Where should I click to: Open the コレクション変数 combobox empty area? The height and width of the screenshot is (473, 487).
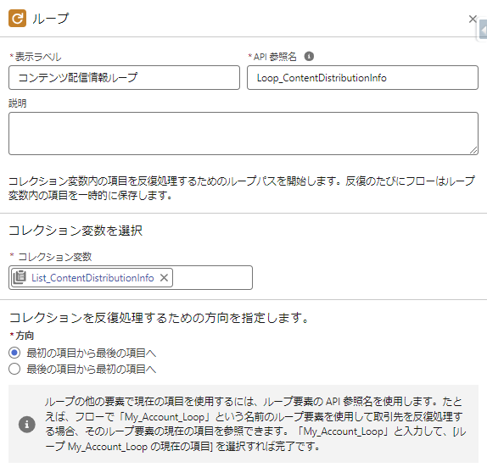pyautogui.click(x=212, y=277)
